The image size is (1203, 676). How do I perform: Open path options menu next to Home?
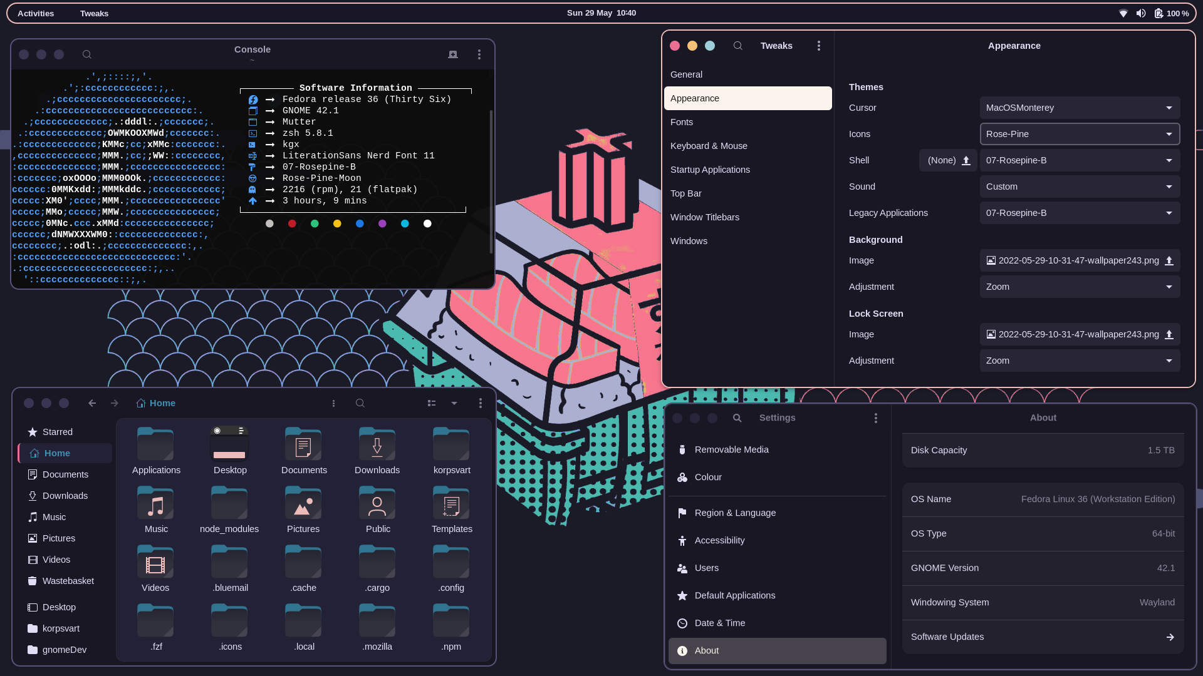pos(333,403)
